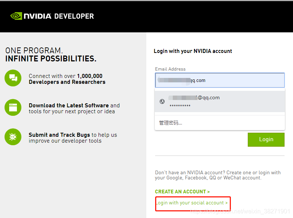Image resolution: width=293 pixels, height=218 pixels.
Task: Click "Don't have an NVIDIA account?" paragraph
Action: (x=218, y=175)
